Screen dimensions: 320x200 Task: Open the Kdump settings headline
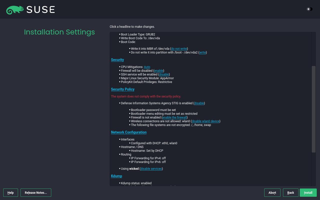pos(116,176)
